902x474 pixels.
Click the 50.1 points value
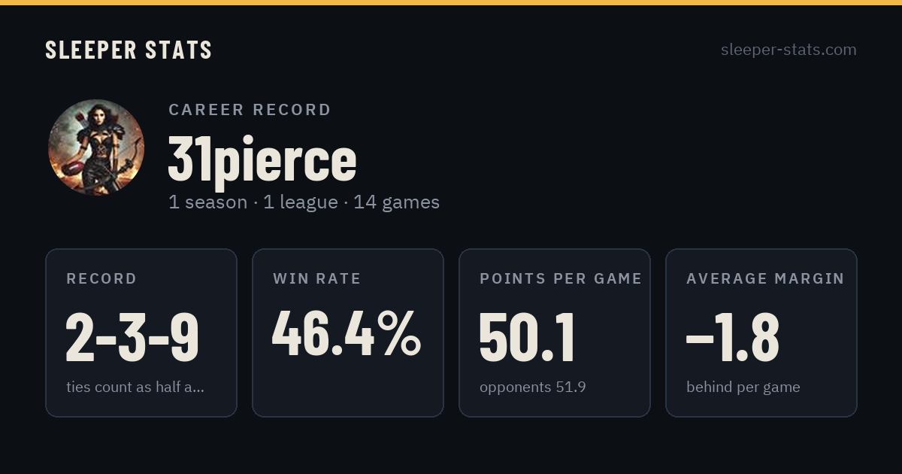click(x=528, y=336)
